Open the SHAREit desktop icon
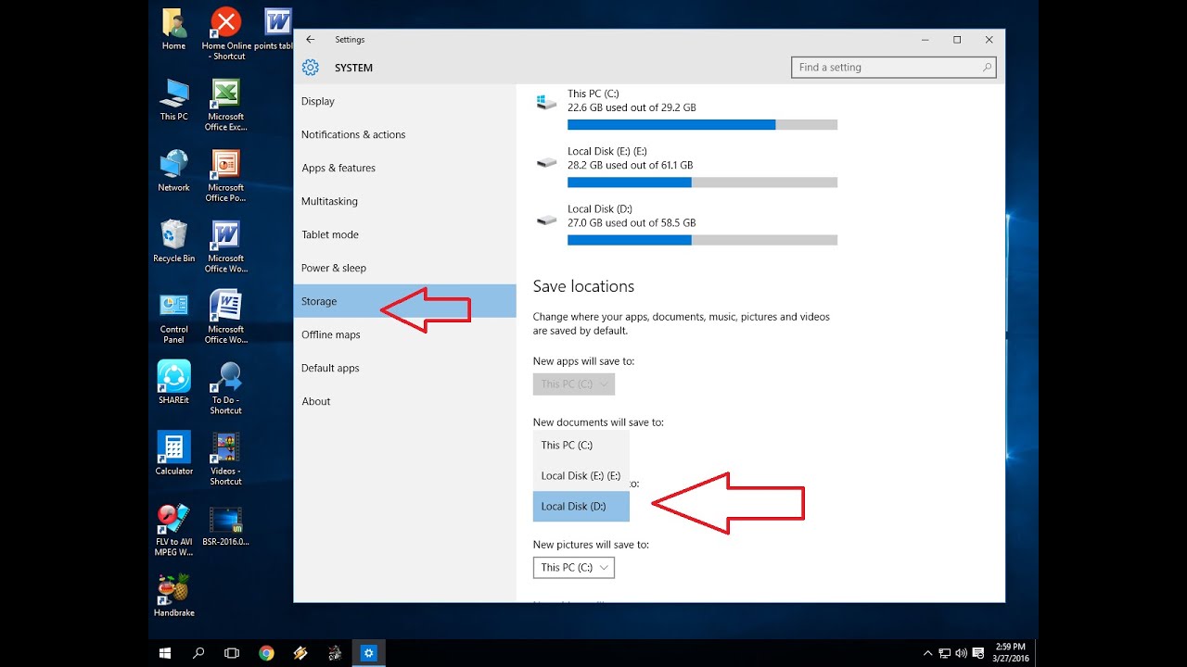This screenshot has width=1187, height=667. point(173,383)
